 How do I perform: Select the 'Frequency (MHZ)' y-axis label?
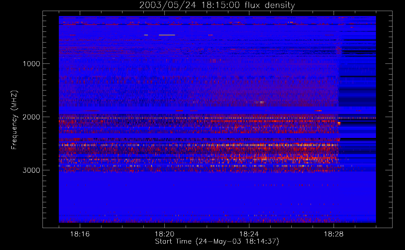[14, 120]
